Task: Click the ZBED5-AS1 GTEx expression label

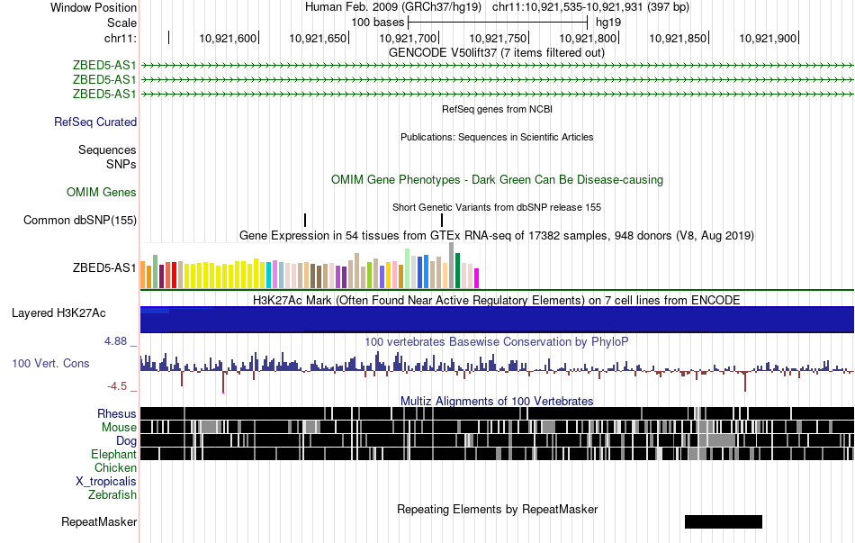Action: pos(104,268)
